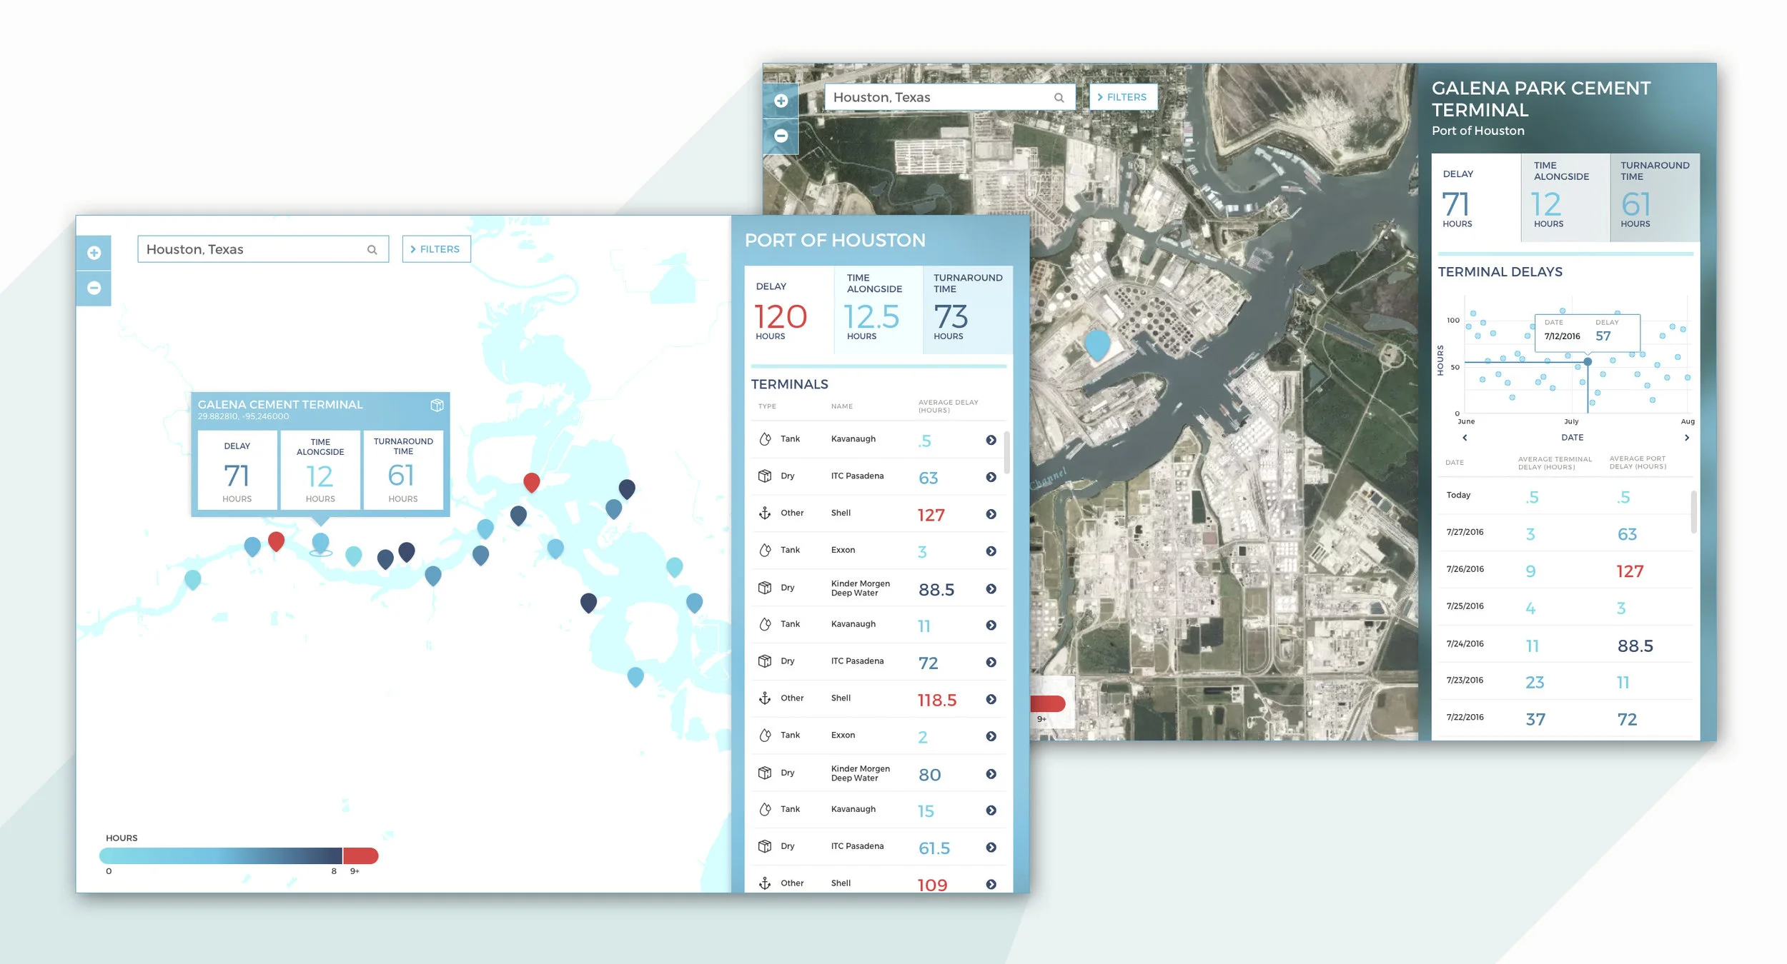Open details arrow for Shell 127 row
The width and height of the screenshot is (1787, 964).
[x=991, y=514]
